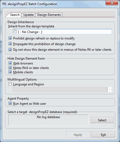Click the No log database field
This screenshot has width=120, height=142.
[x=48, y=120]
